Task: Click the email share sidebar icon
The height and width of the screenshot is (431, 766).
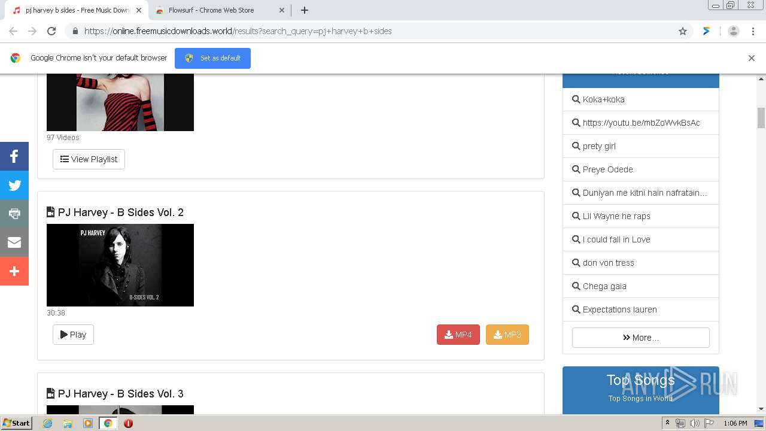Action: point(14,242)
